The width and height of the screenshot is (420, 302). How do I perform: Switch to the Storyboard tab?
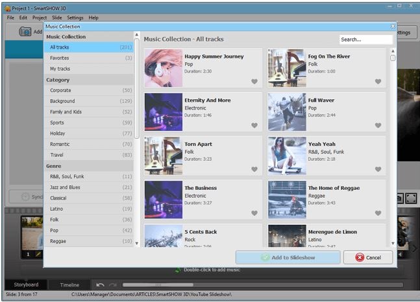click(26, 285)
